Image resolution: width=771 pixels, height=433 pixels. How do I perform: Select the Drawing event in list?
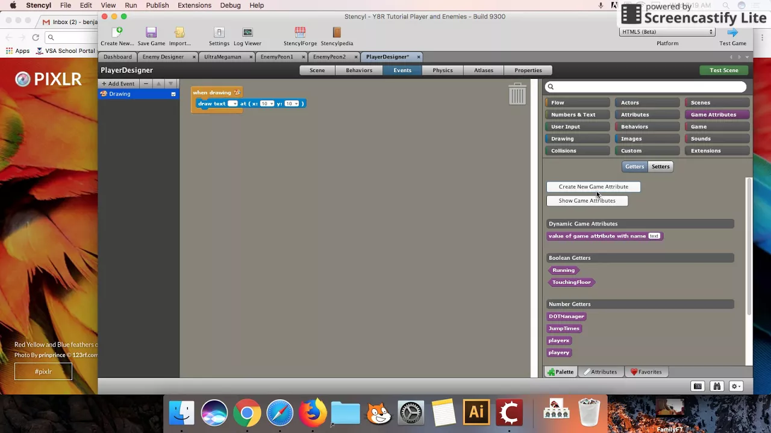click(x=139, y=94)
